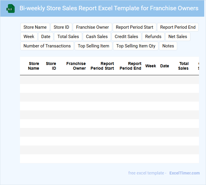Click the report title heading text

109,8
